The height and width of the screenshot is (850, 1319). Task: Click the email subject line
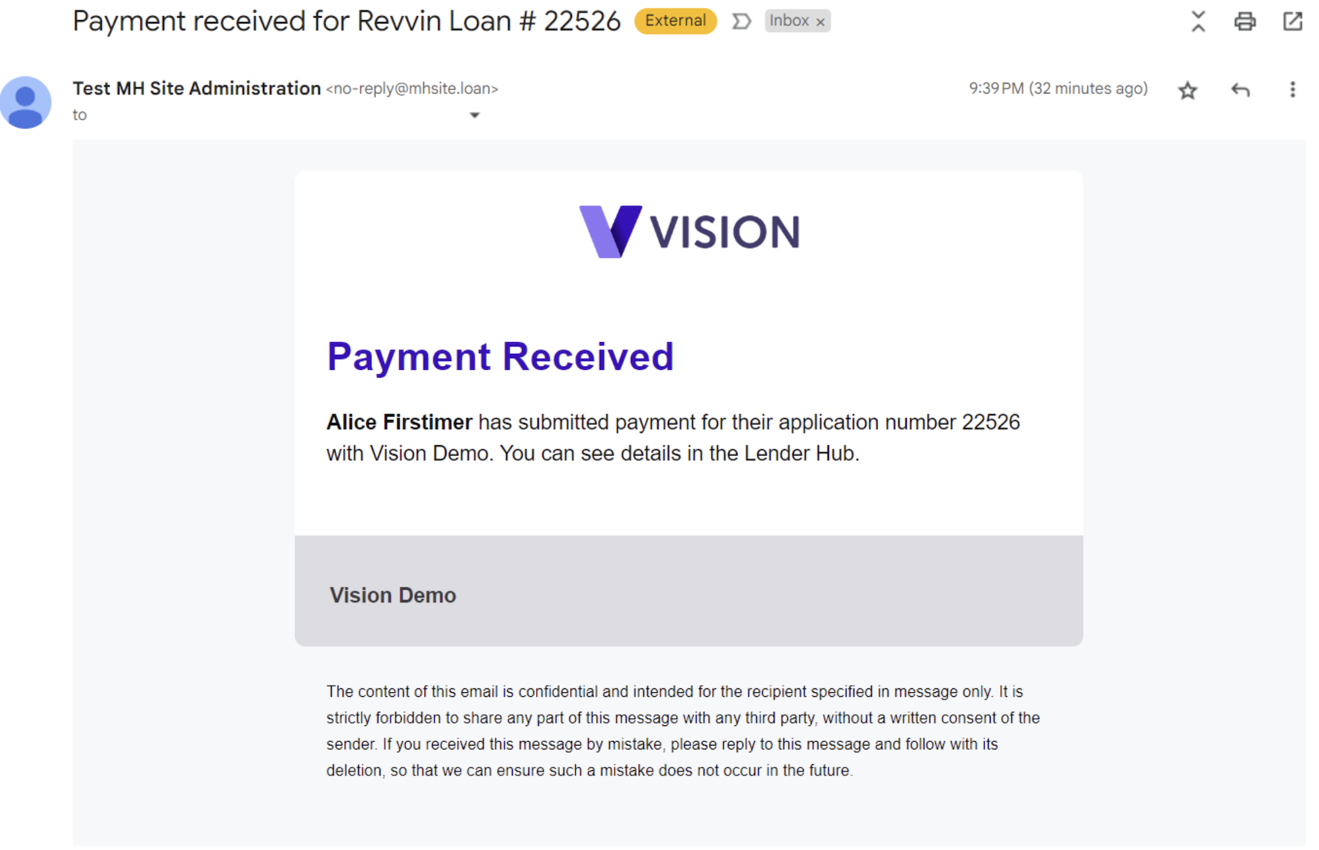pyautogui.click(x=346, y=21)
